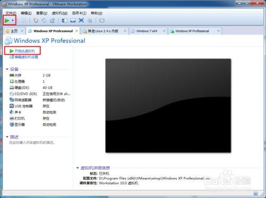The width and height of the screenshot is (266, 198).
Task: Toggle the thumbnail bar view icon
Action: coord(73,21)
